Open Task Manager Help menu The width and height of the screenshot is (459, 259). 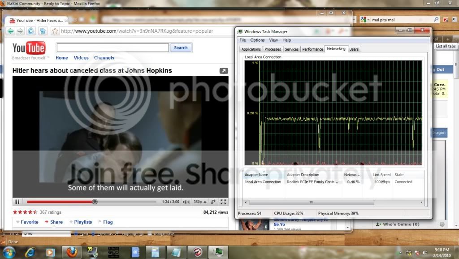(286, 40)
